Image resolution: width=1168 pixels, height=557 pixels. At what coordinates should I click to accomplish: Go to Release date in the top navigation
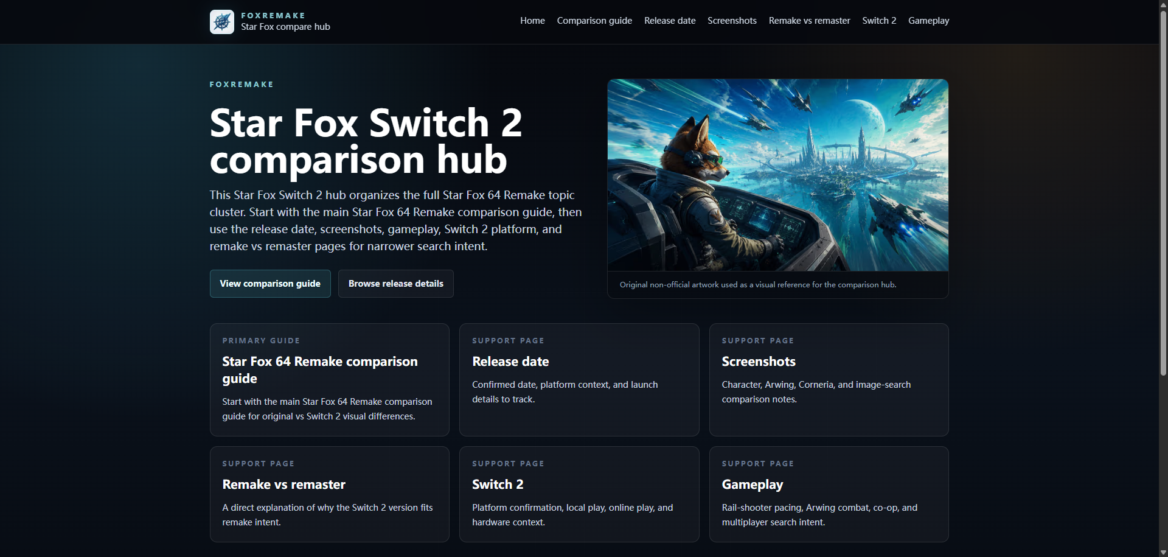[x=670, y=21]
